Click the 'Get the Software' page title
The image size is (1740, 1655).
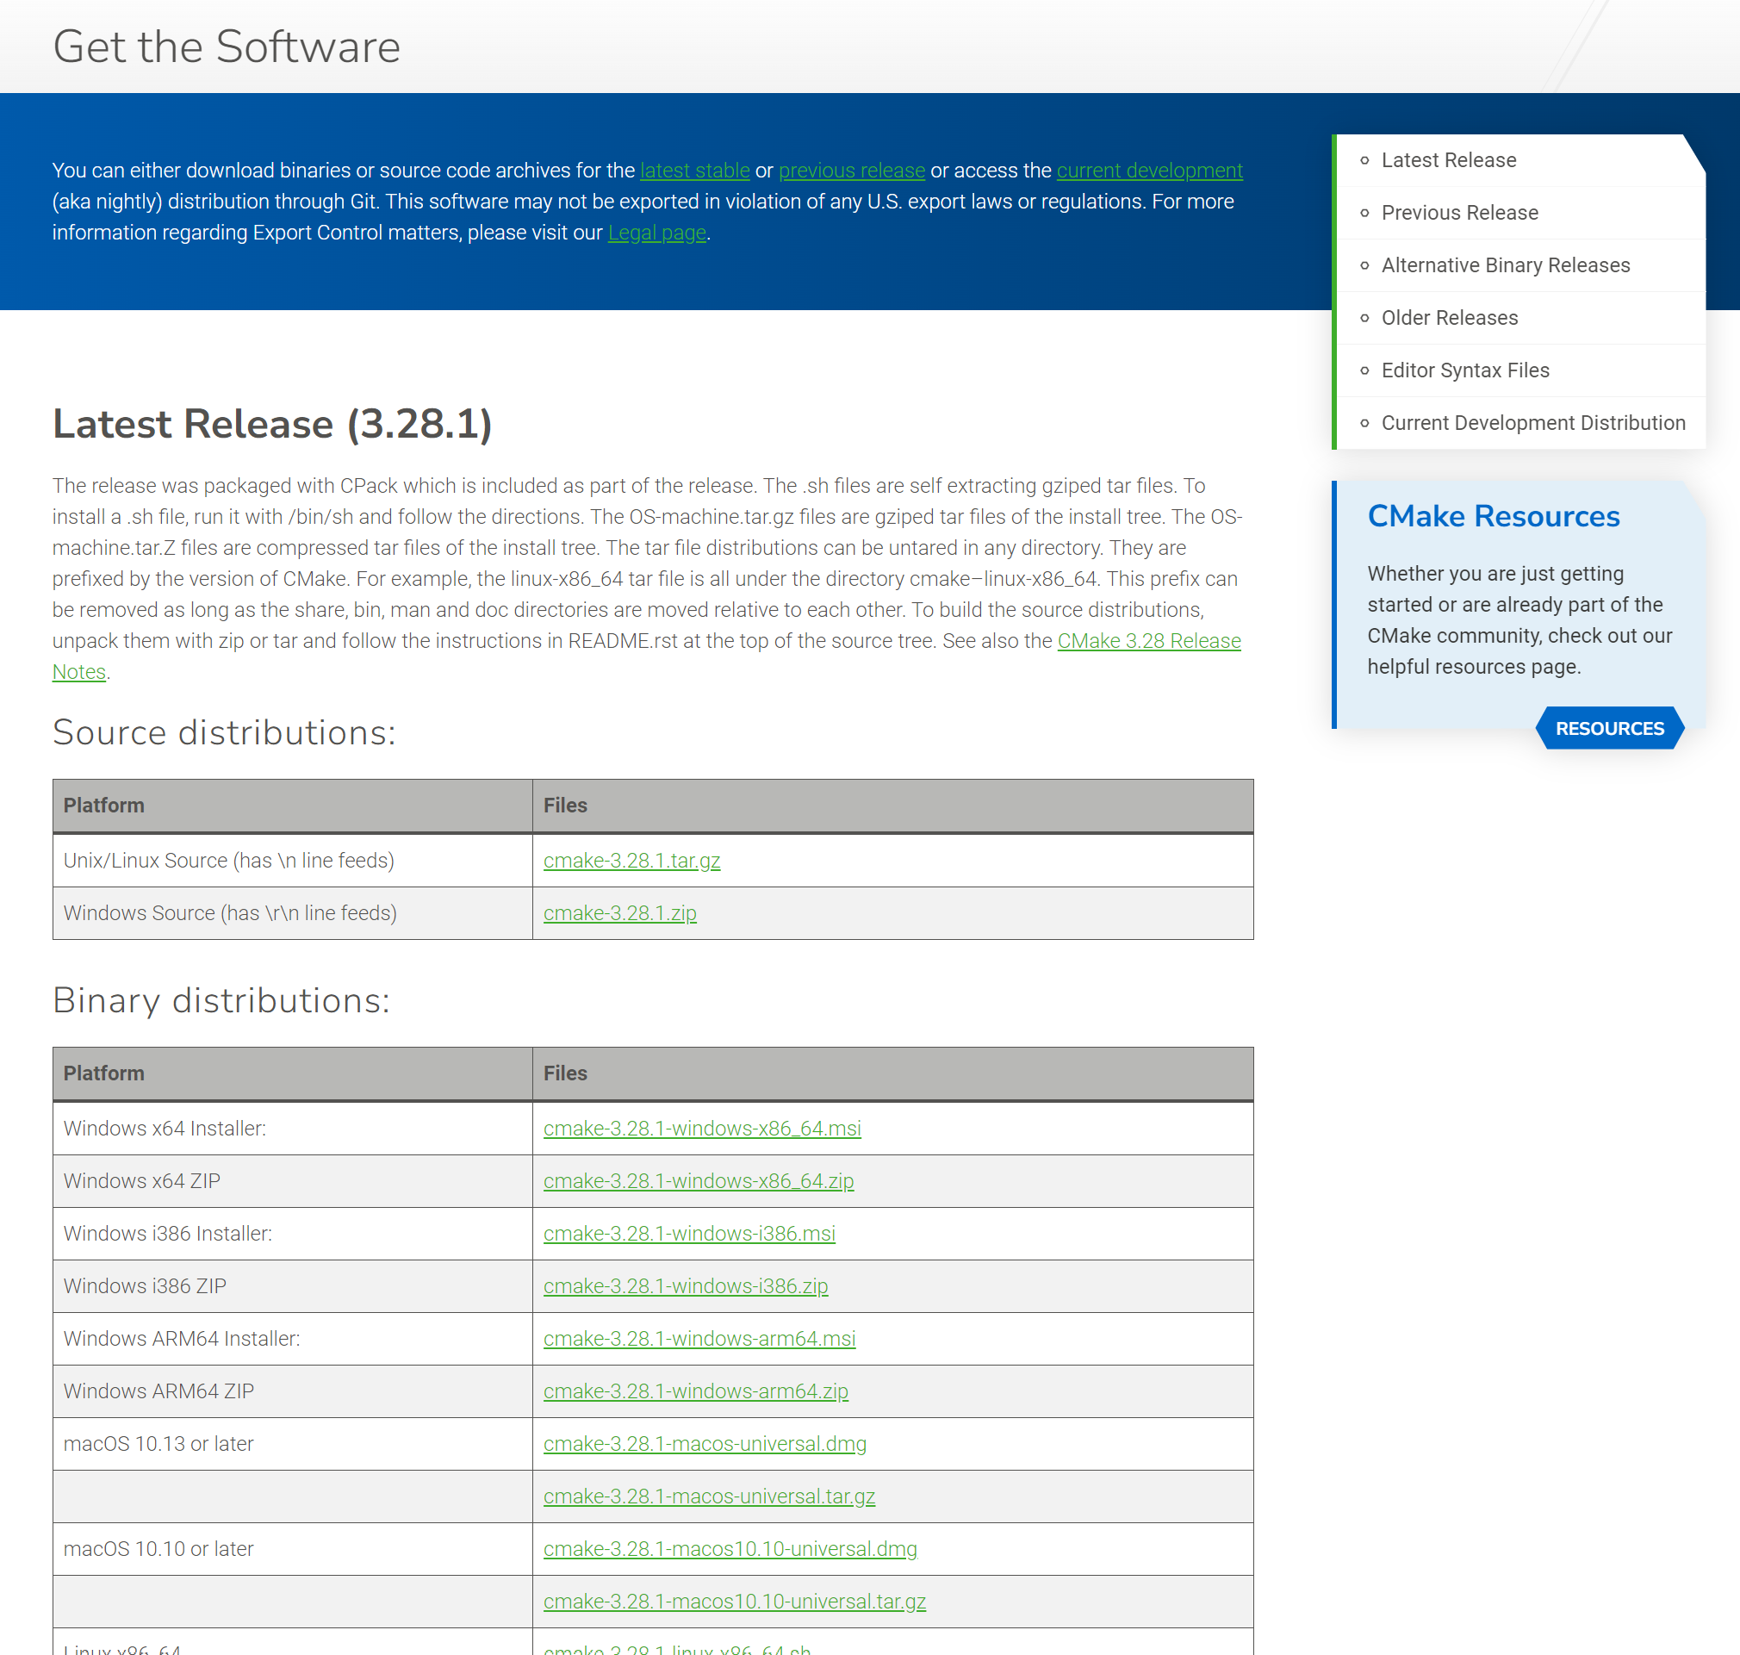pyautogui.click(x=227, y=47)
